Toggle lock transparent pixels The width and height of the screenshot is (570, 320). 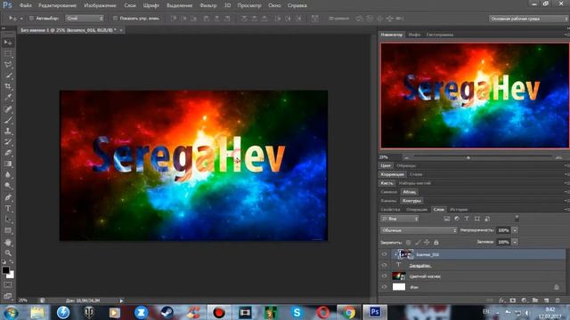pos(409,242)
